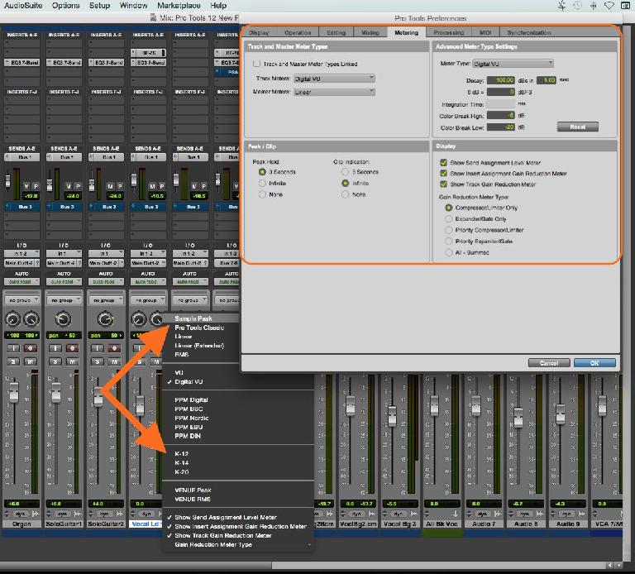Open the Processing preferences tab
Image resolution: width=635 pixels, height=574 pixels.
pyautogui.click(x=448, y=32)
